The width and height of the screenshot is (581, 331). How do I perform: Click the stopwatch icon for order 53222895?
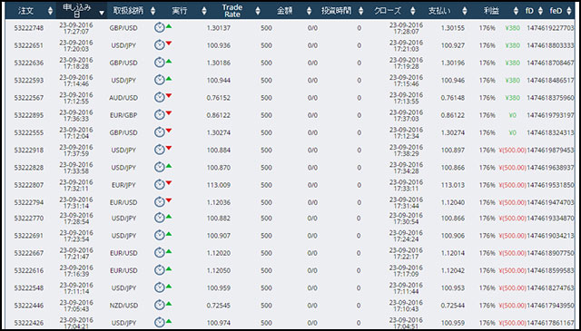click(x=160, y=115)
